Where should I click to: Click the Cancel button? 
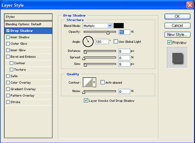click(177, 25)
